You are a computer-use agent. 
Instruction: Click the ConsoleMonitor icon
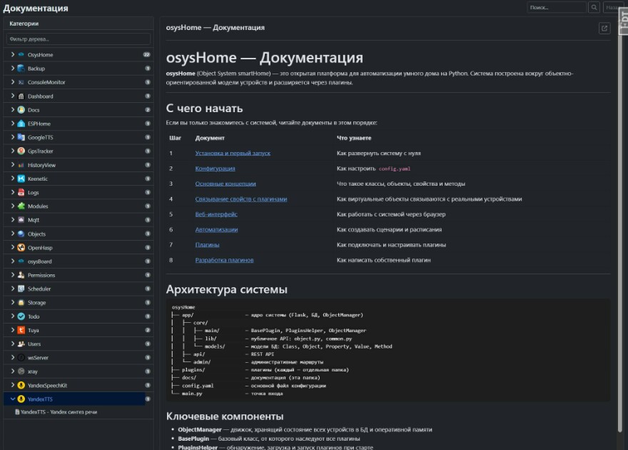(x=21, y=82)
